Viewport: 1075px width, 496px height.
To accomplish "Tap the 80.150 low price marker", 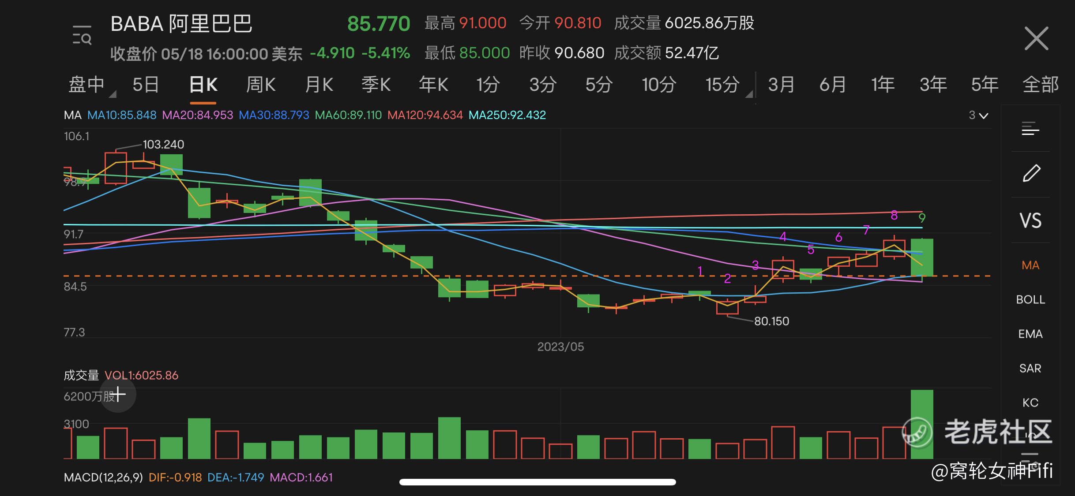I will pyautogui.click(x=771, y=321).
